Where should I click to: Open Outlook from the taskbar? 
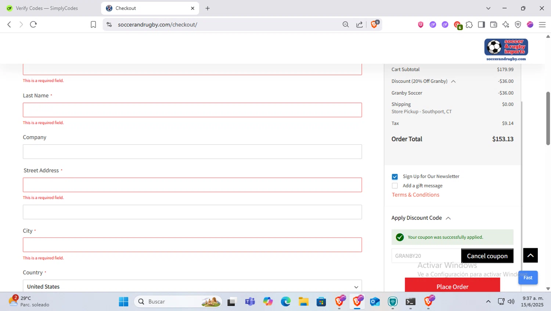point(375,301)
